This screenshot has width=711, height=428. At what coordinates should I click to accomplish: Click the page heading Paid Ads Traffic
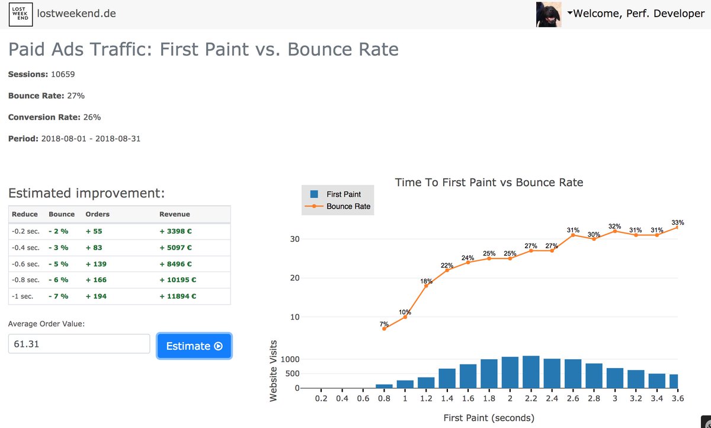coord(203,49)
